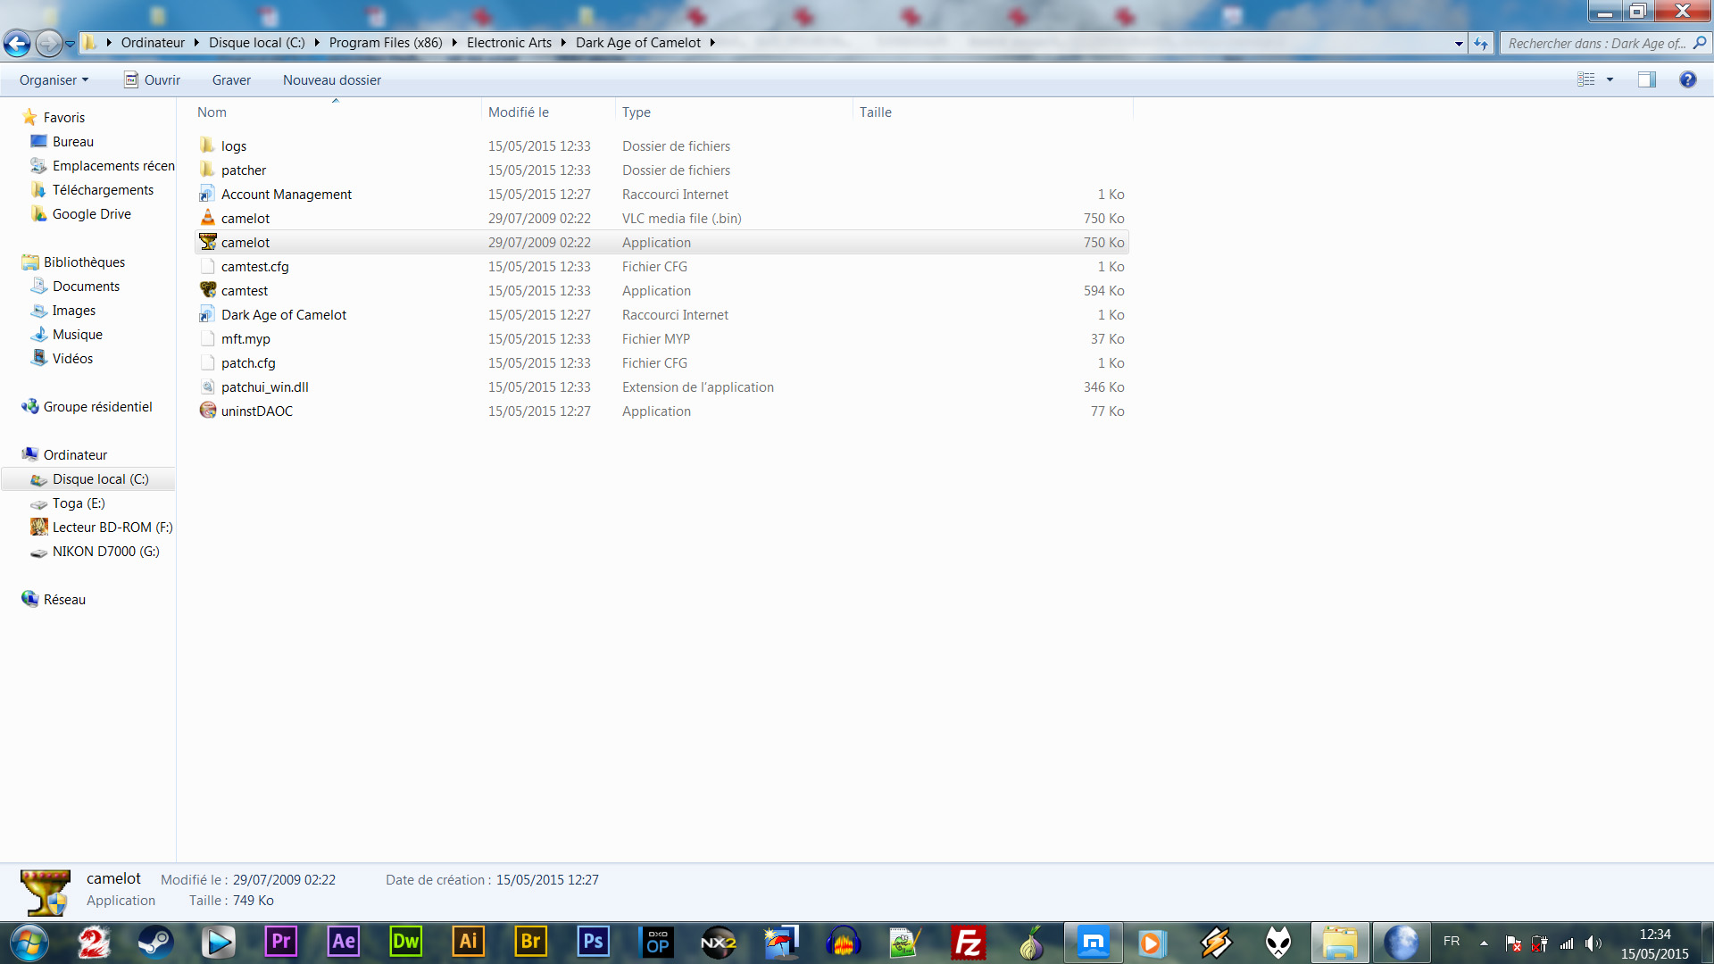Expand the arrow after Disque local (C:) breadcrumb
Image resolution: width=1714 pixels, height=964 pixels.
point(317,43)
